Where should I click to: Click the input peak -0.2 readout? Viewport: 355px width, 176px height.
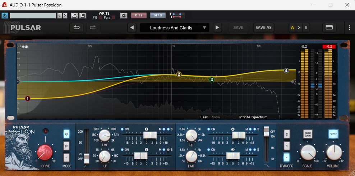304,47
